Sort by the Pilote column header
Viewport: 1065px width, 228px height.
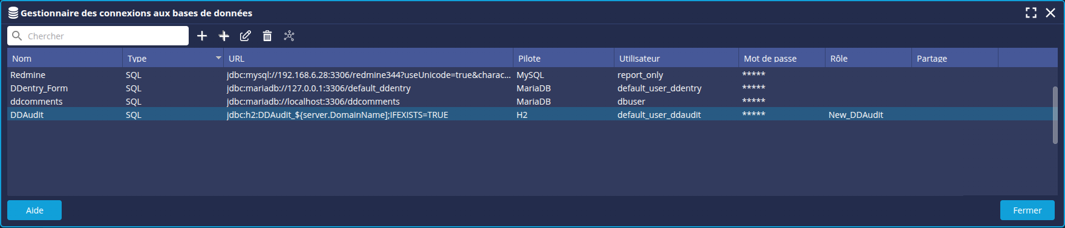(564, 59)
